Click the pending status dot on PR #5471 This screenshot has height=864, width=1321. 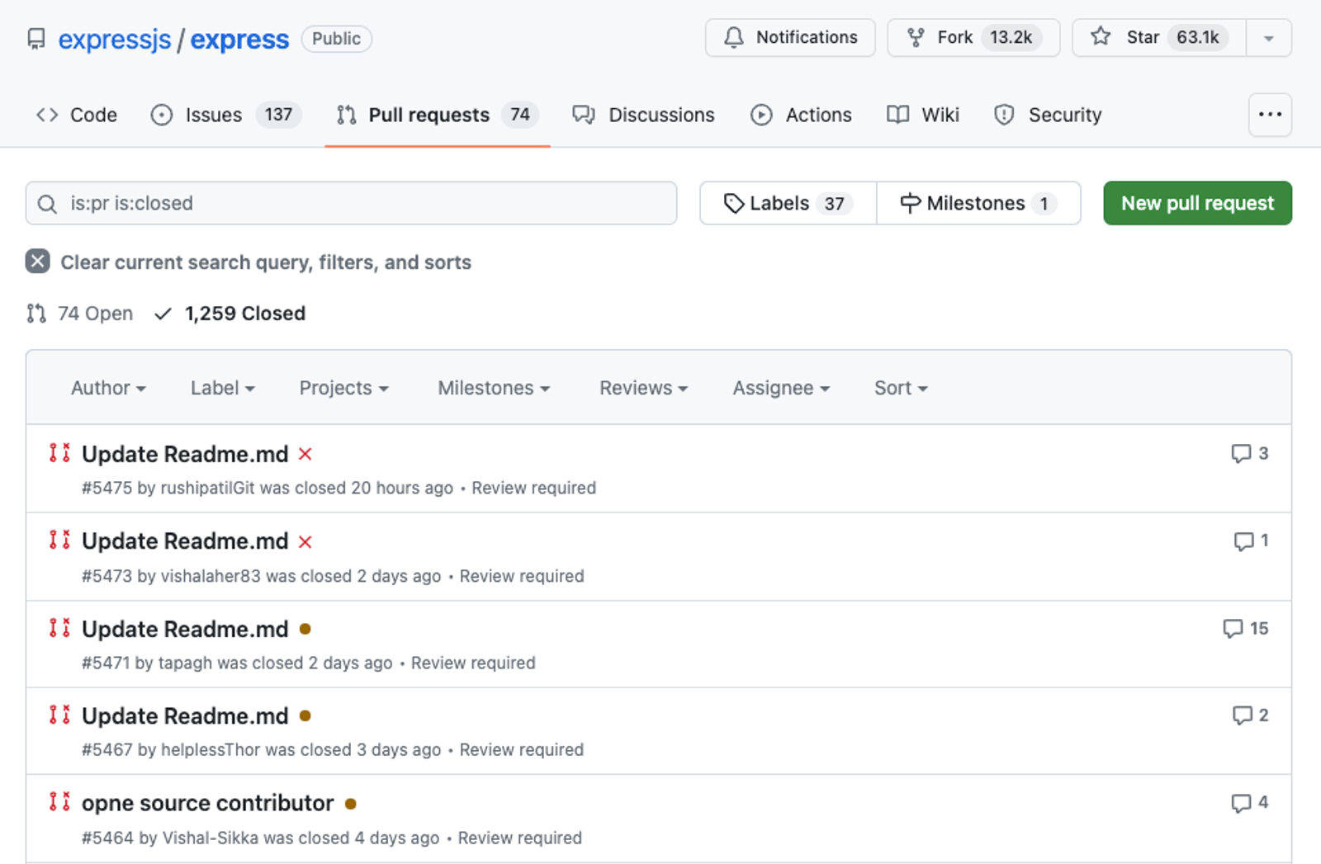click(305, 629)
